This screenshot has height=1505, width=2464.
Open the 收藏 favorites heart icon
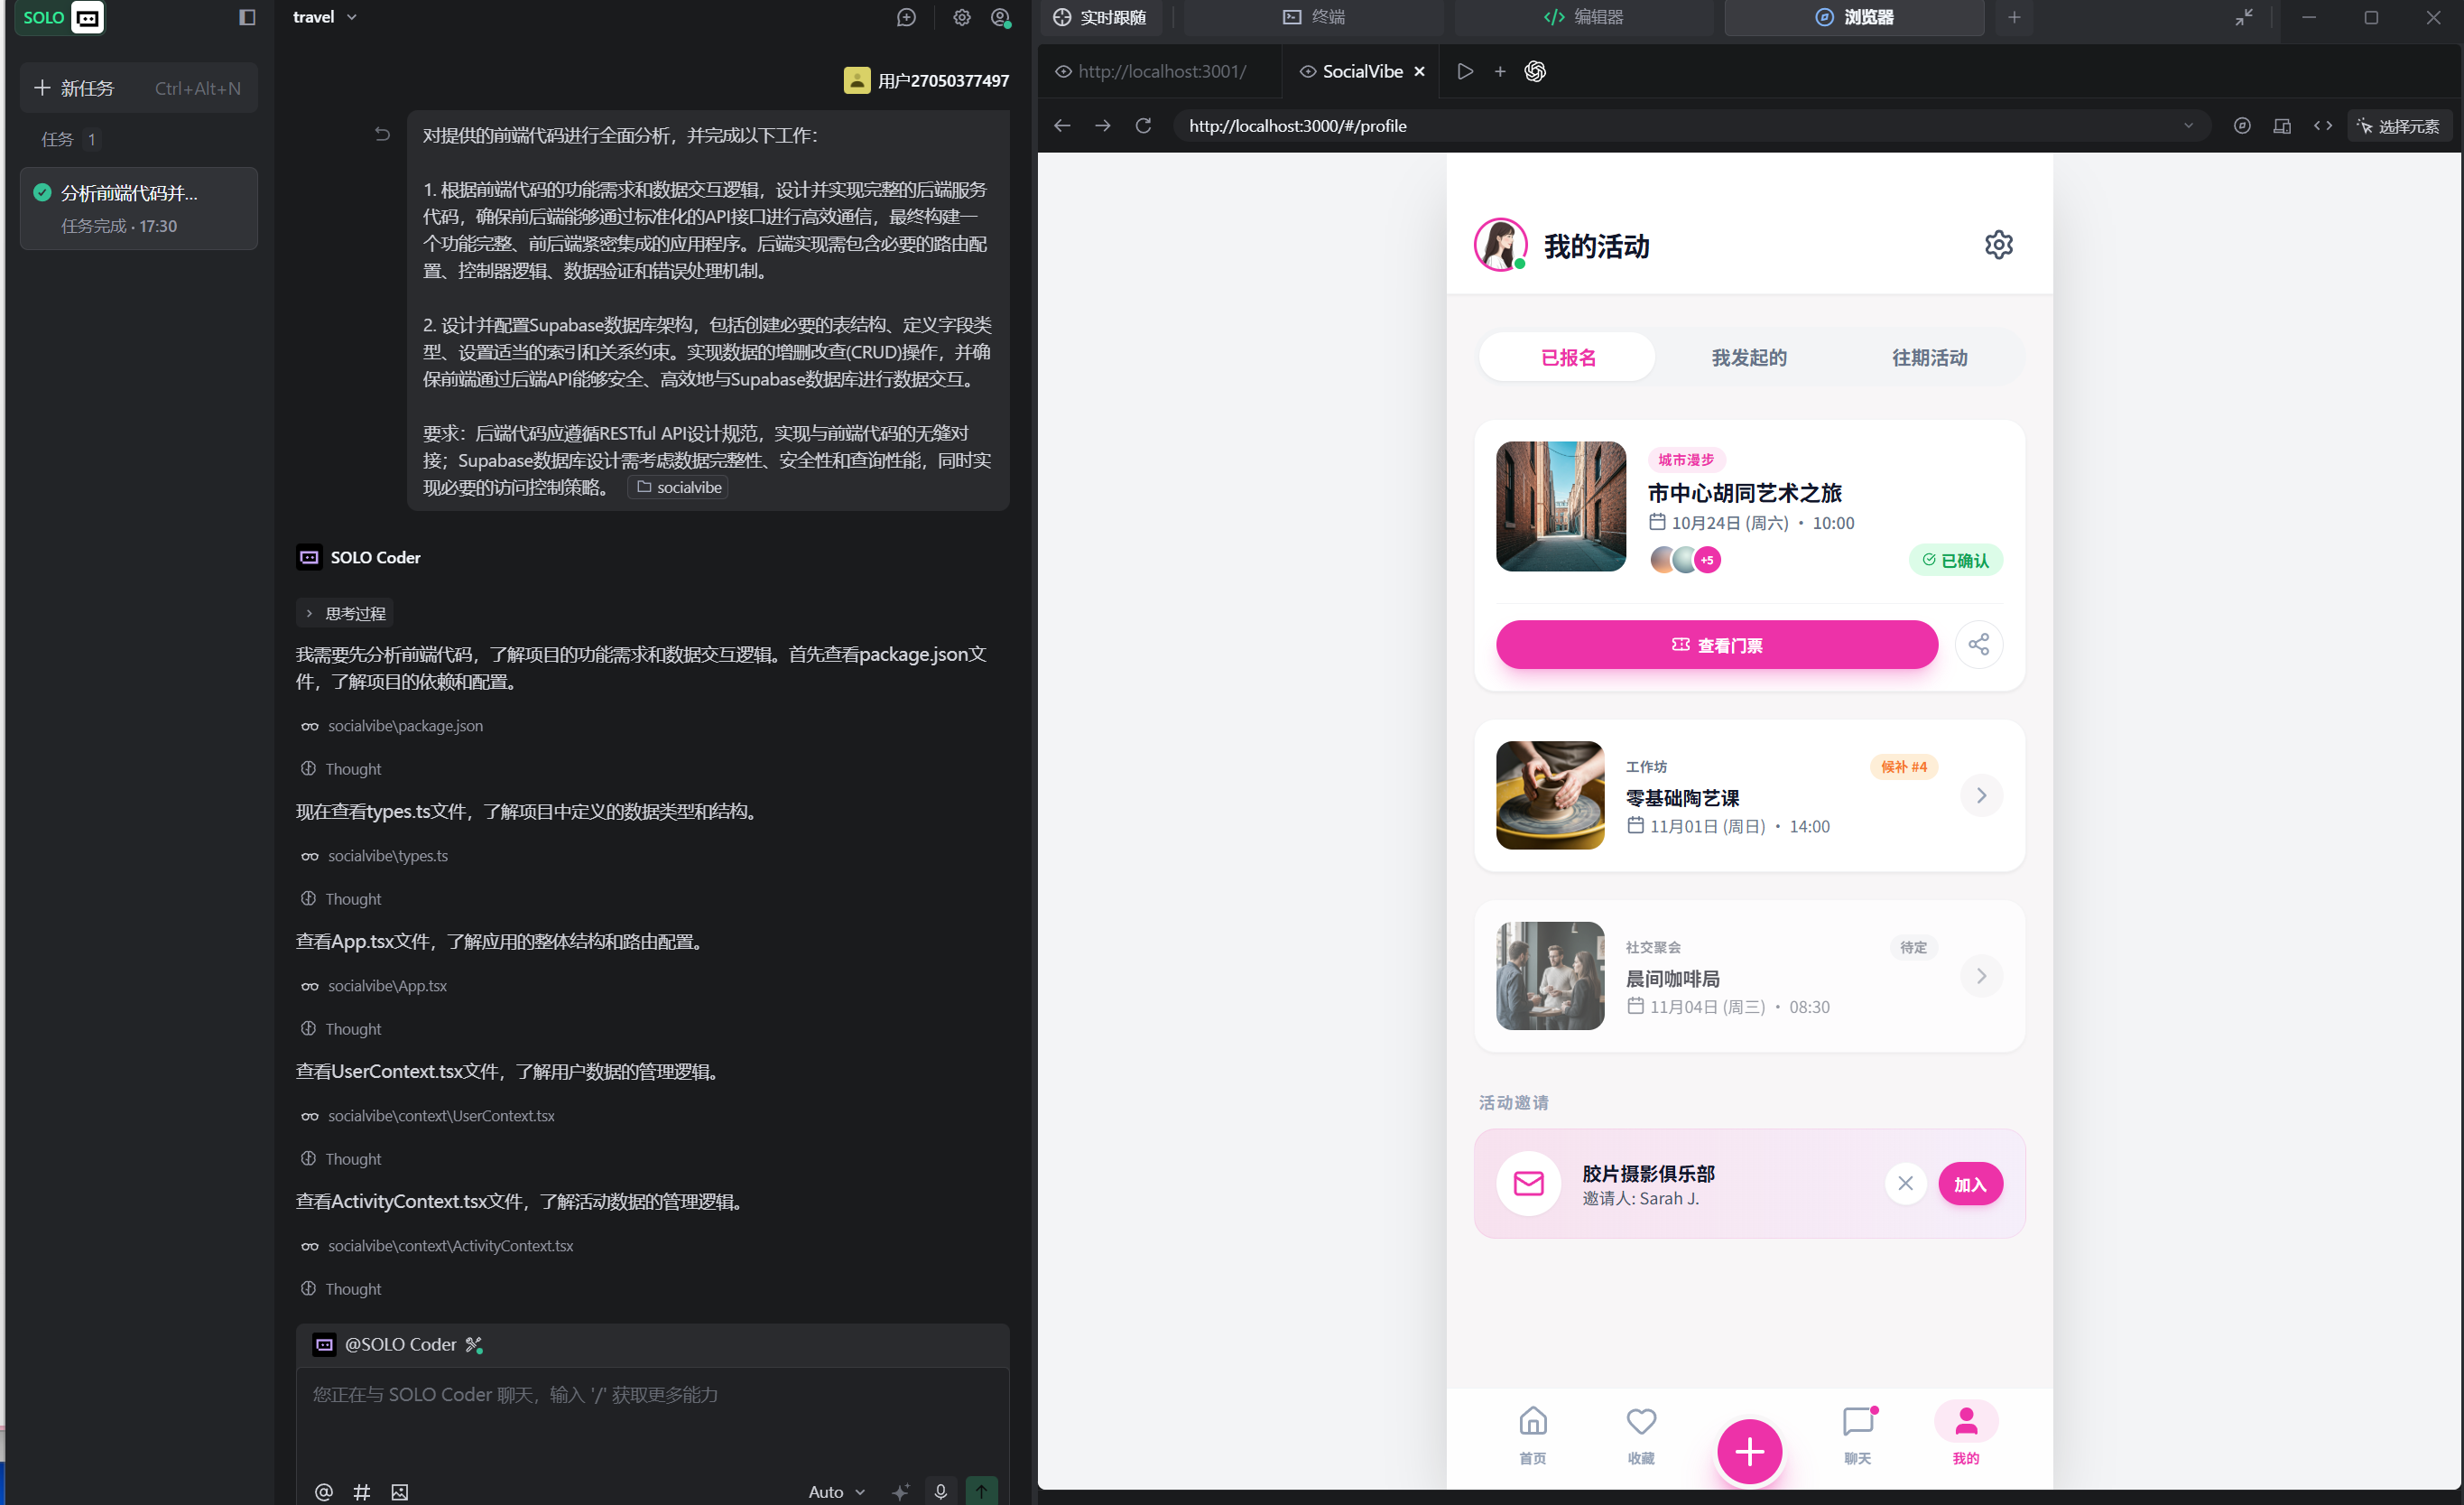1640,1422
